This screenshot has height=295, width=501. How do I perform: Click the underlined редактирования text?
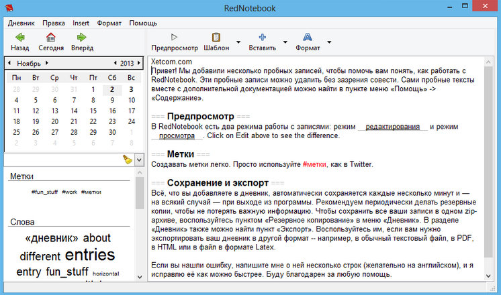pos(392,127)
